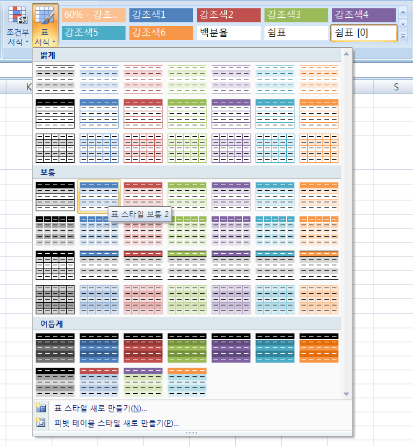Apply dark gray style in 어둡게 first row
The height and width of the screenshot is (446, 413).
point(55,348)
